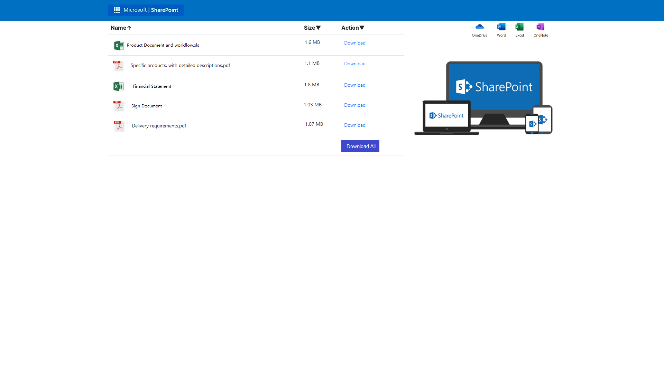Click the 1.07 MB size value
This screenshot has width=664, height=373.
[314, 124]
